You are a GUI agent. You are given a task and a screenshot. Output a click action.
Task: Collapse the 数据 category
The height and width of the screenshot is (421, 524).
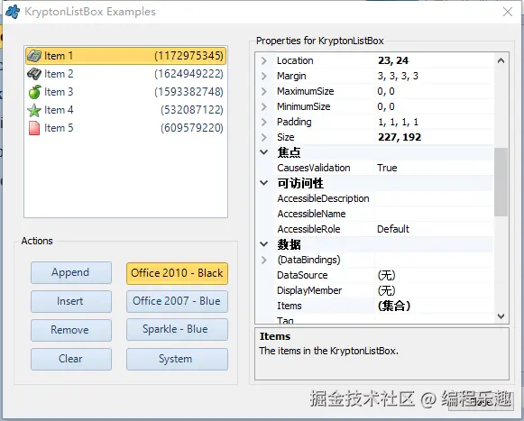coord(264,244)
